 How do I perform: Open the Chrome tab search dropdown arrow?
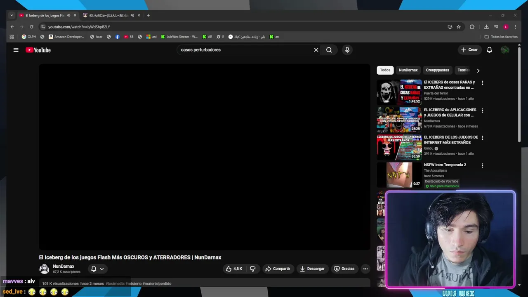[x=12, y=15]
